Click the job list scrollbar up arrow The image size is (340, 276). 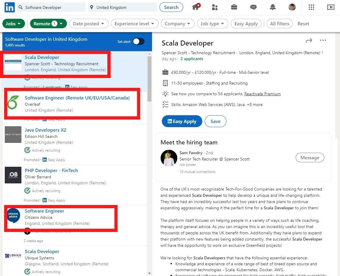(x=149, y=54)
